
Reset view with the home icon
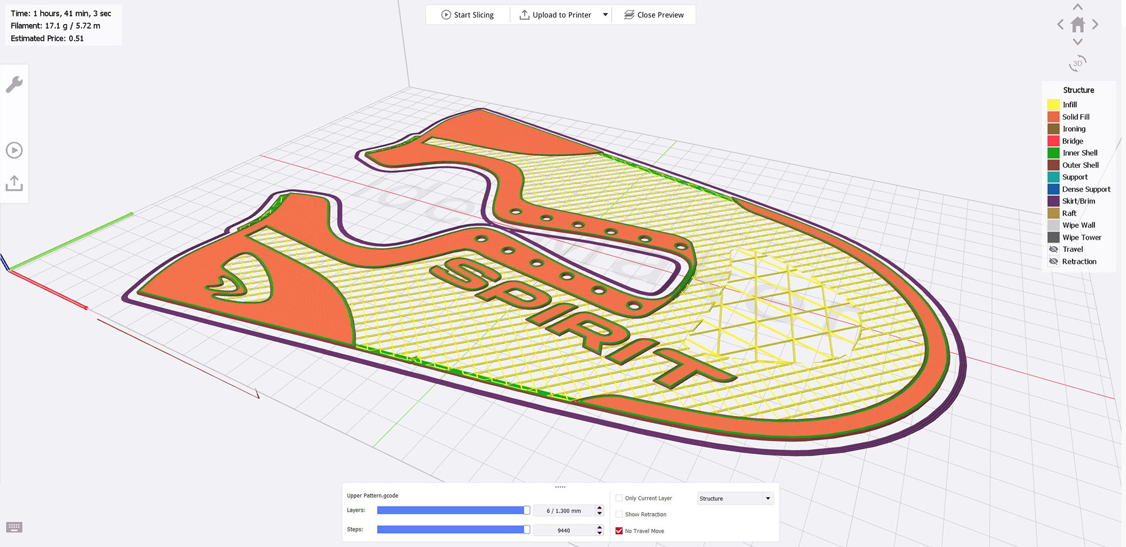pyautogui.click(x=1078, y=25)
